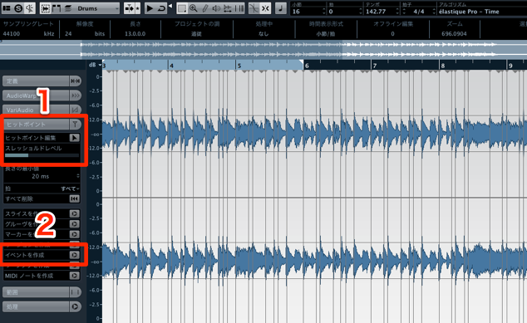Step the bars value stepper
The height and width of the screenshot is (323, 527).
tap(324, 12)
